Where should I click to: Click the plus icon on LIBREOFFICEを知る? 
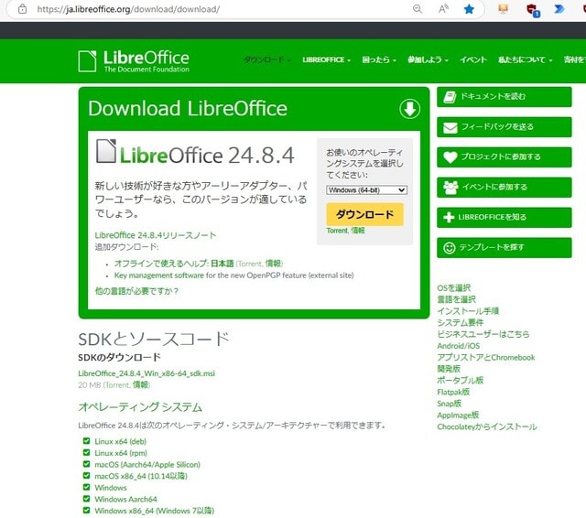click(449, 217)
